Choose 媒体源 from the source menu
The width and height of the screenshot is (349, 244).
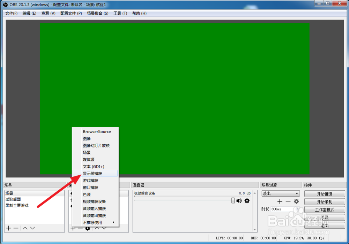pos(95,160)
